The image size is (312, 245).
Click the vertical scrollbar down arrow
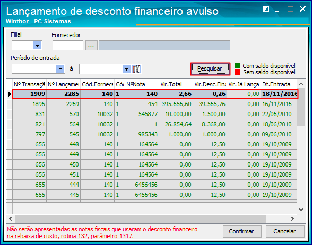301,210
